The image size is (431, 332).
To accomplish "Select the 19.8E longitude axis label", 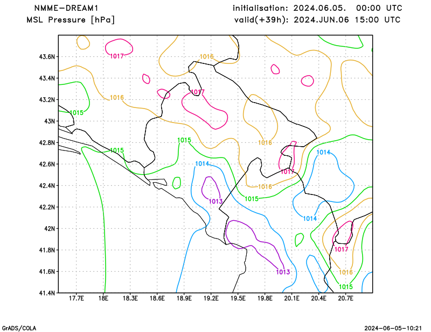I will 265,298.
